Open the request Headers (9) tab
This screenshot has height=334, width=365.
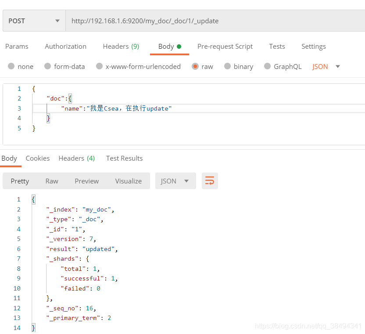(121, 47)
